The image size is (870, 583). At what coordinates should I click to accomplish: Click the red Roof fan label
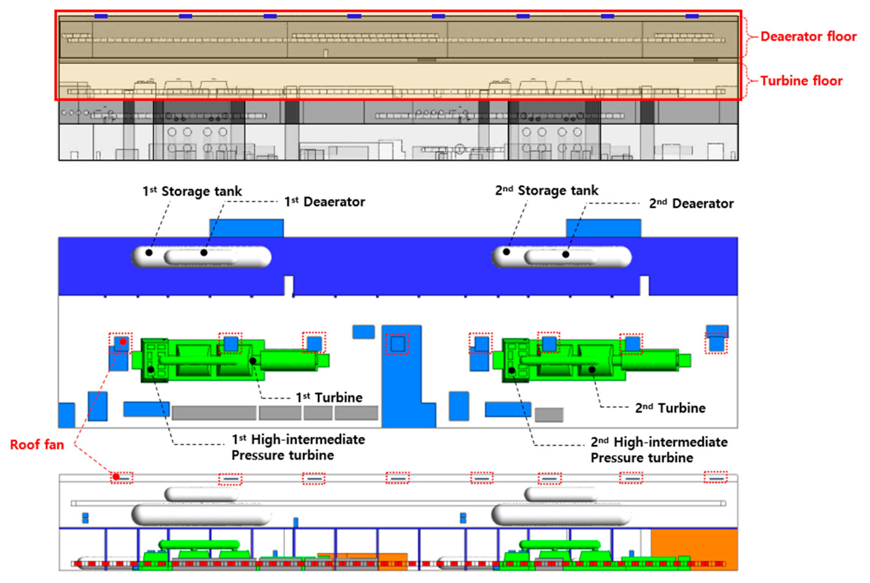coord(37,445)
